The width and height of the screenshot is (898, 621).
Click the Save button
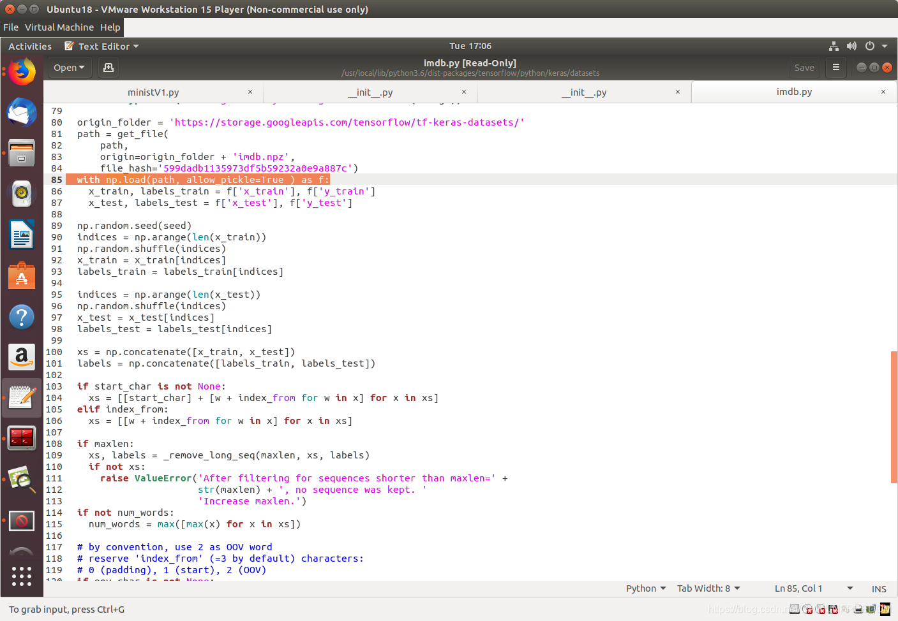pos(804,68)
